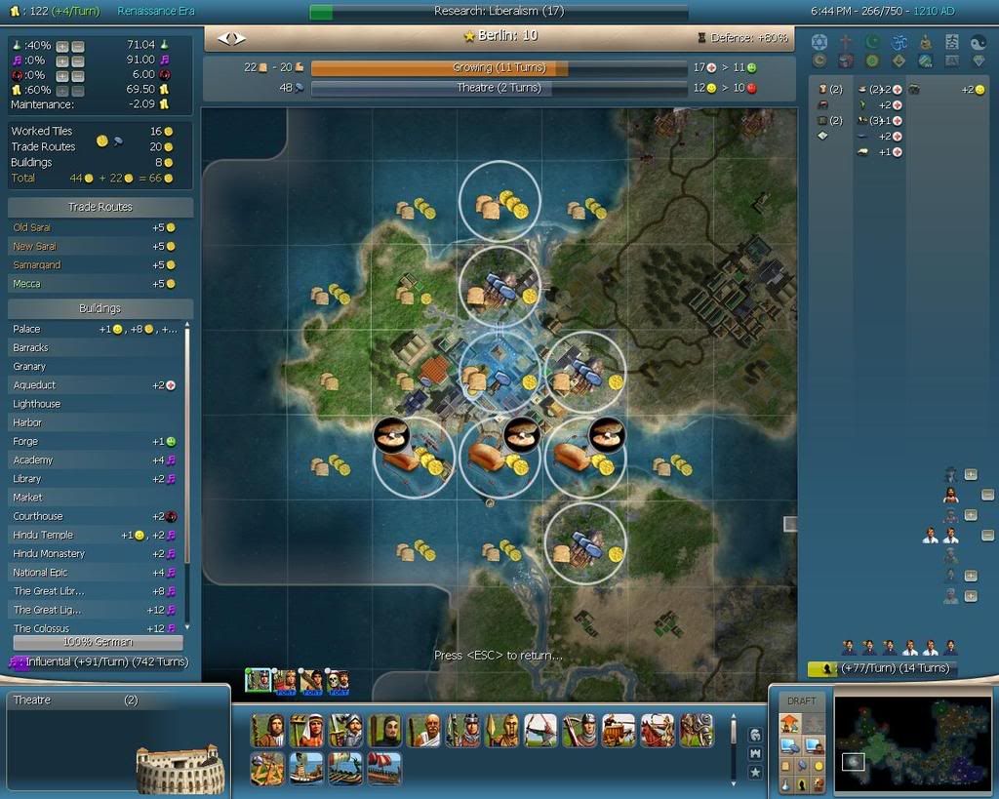Select the diamond jewelers corporation icon

pyautogui.click(x=978, y=60)
